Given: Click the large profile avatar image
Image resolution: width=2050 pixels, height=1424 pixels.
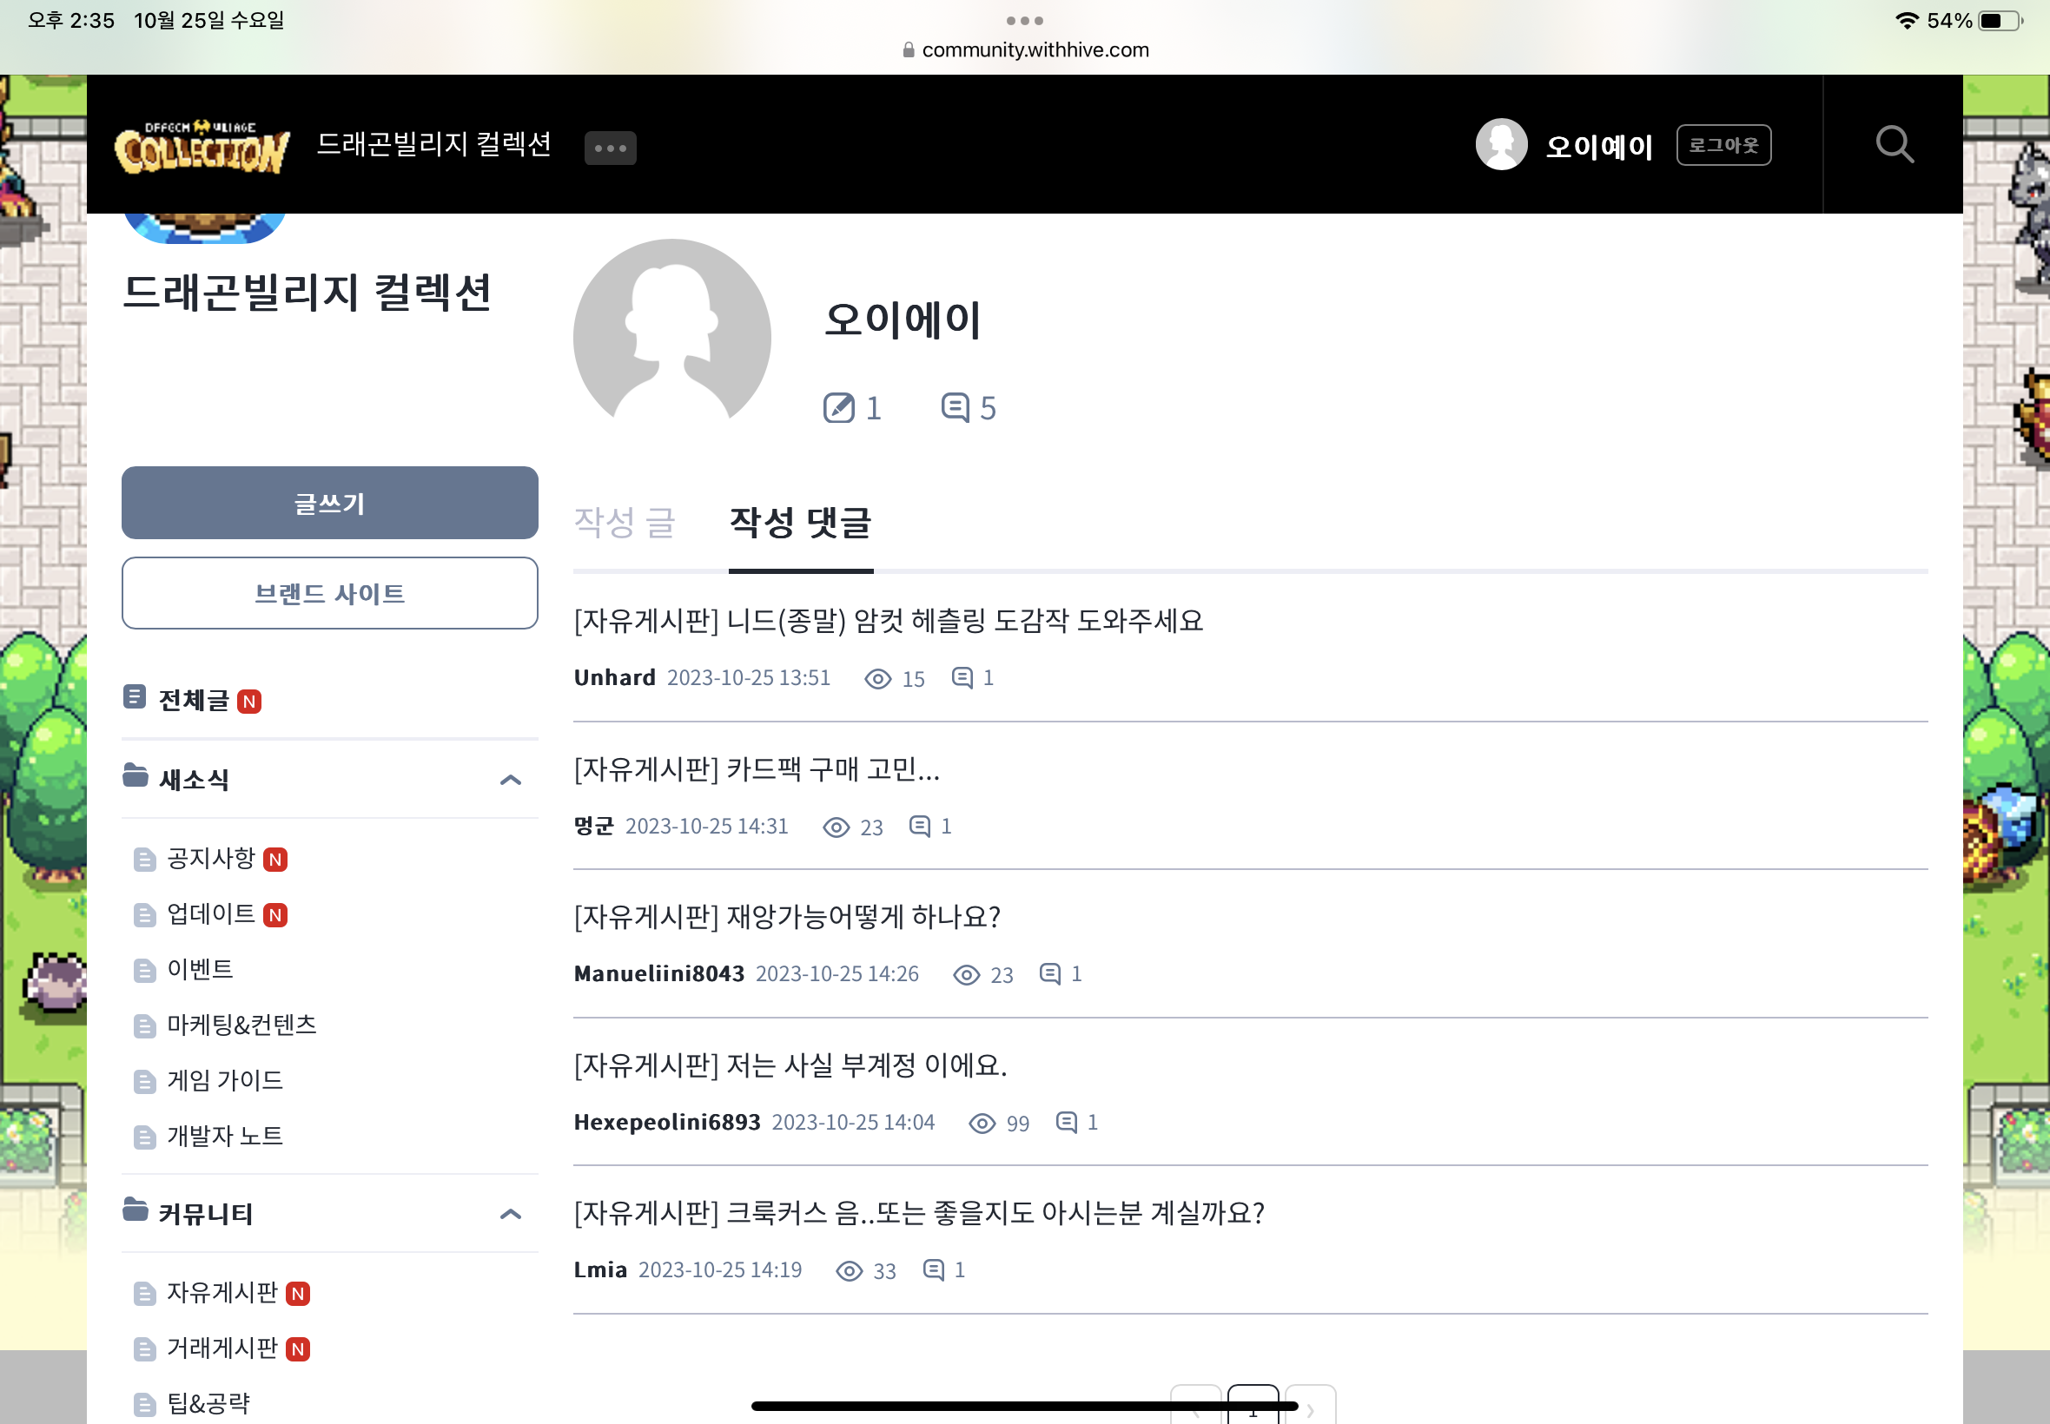Looking at the screenshot, I should click(672, 337).
